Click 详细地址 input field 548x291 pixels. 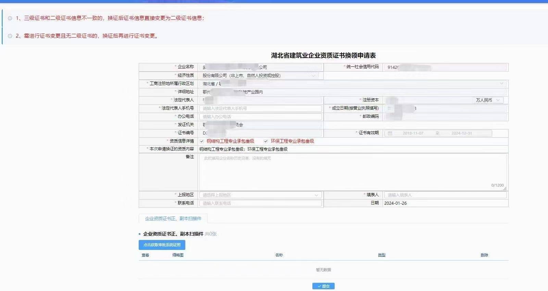point(353,92)
